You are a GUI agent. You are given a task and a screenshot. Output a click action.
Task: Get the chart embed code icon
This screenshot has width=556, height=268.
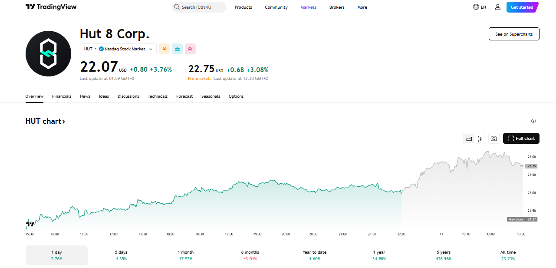point(534,121)
